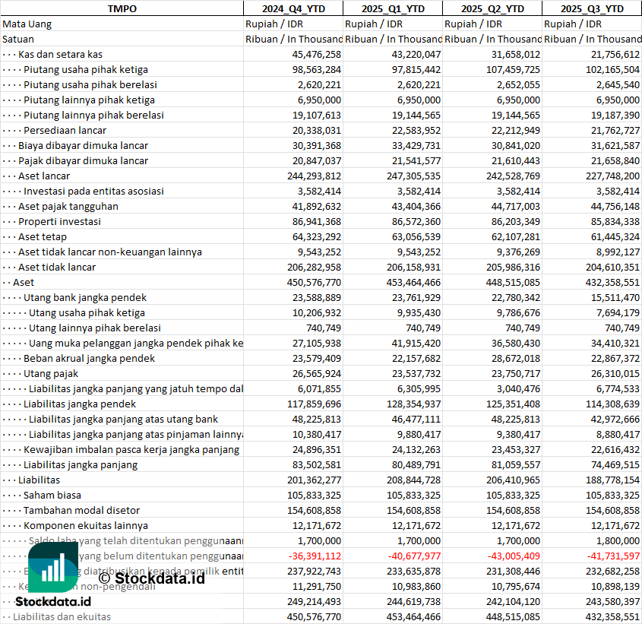Click the total Aset row label
This screenshot has width=642, height=624.
pyautogui.click(x=24, y=282)
